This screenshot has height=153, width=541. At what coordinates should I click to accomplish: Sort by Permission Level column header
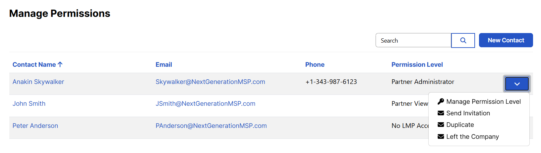tap(417, 64)
